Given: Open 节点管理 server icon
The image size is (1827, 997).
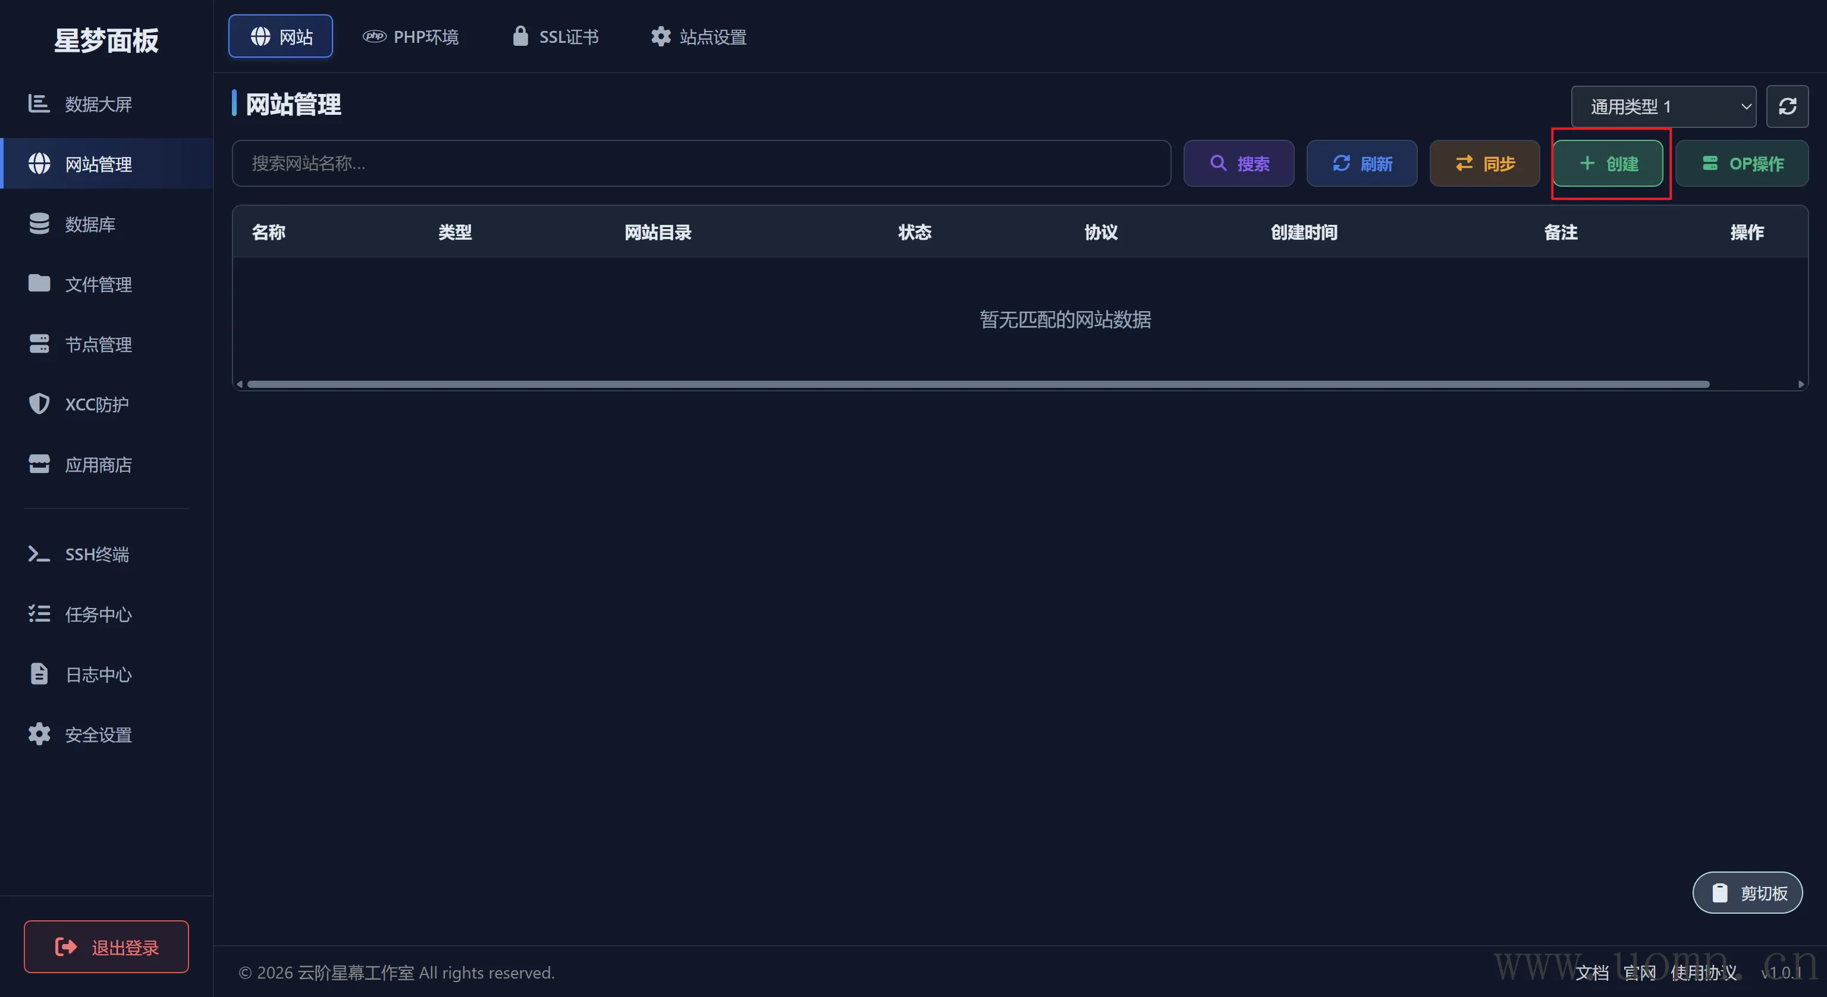Looking at the screenshot, I should point(39,343).
